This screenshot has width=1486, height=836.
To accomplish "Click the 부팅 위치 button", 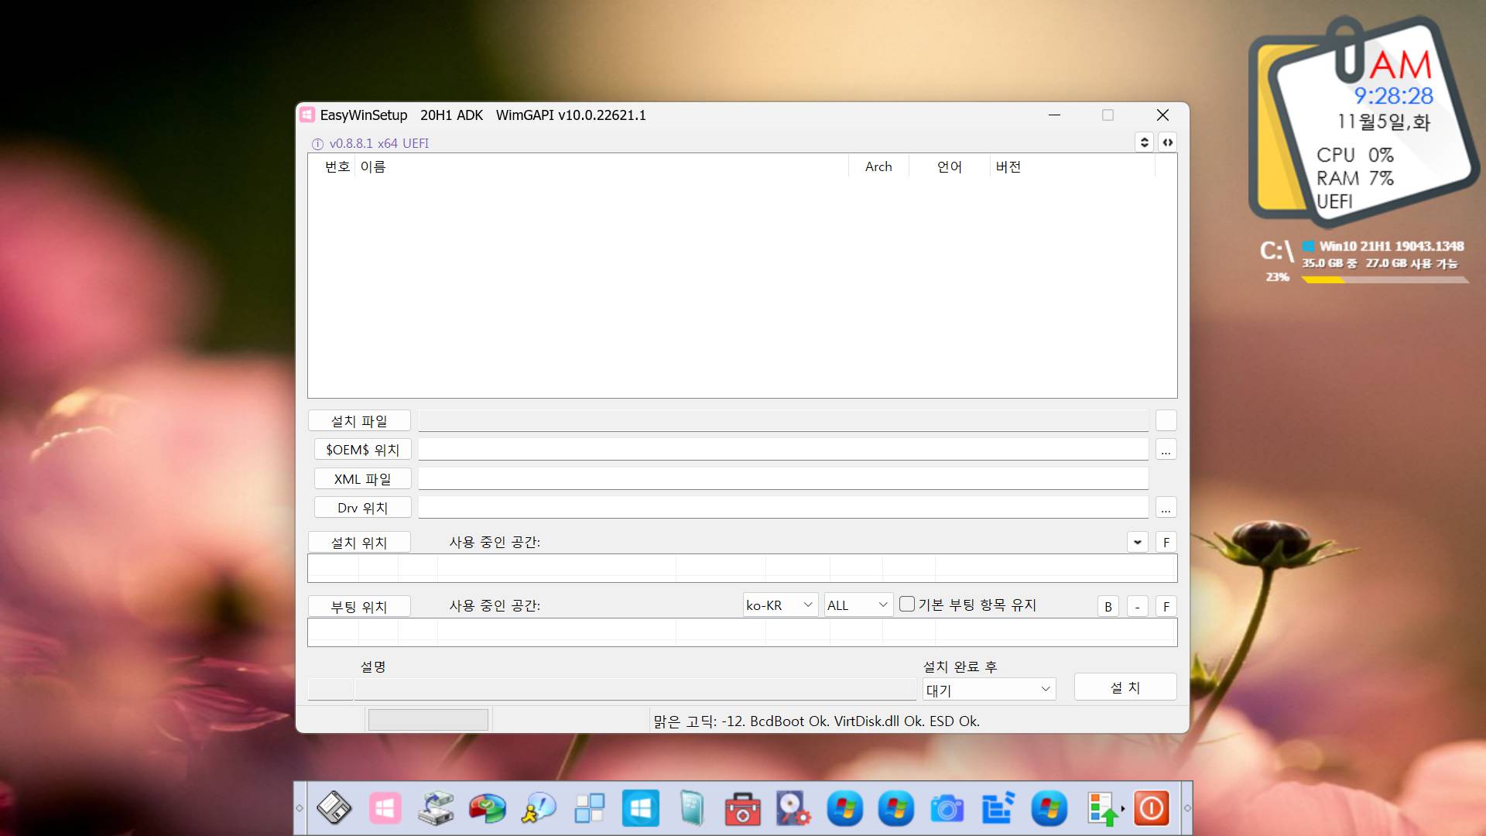I will [x=359, y=607].
